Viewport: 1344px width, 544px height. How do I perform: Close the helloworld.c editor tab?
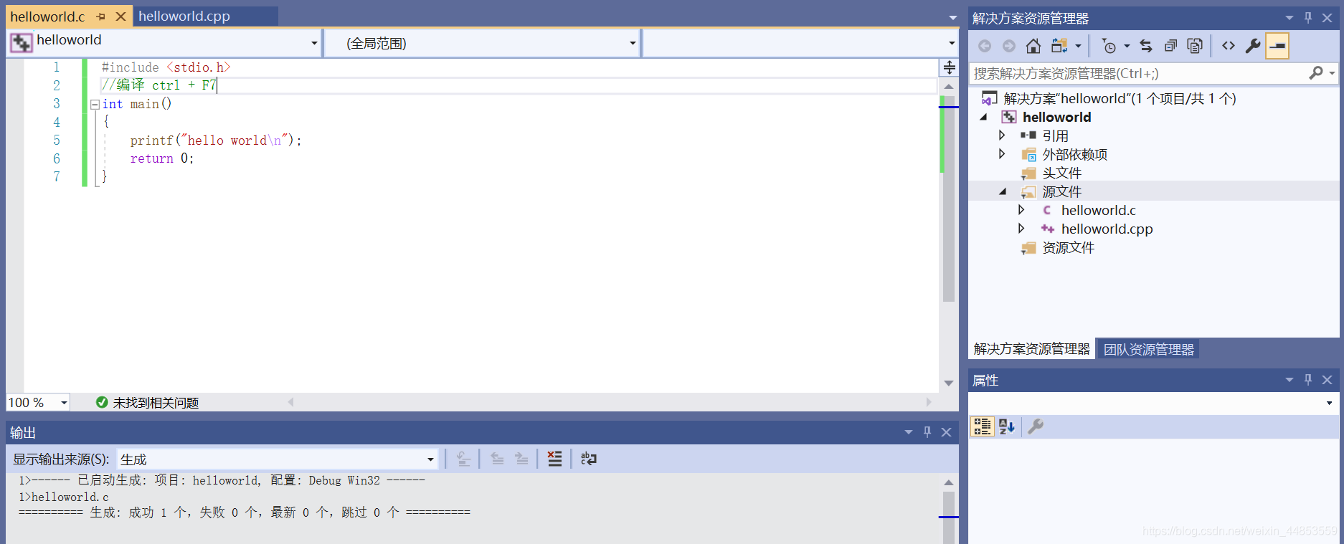click(120, 16)
